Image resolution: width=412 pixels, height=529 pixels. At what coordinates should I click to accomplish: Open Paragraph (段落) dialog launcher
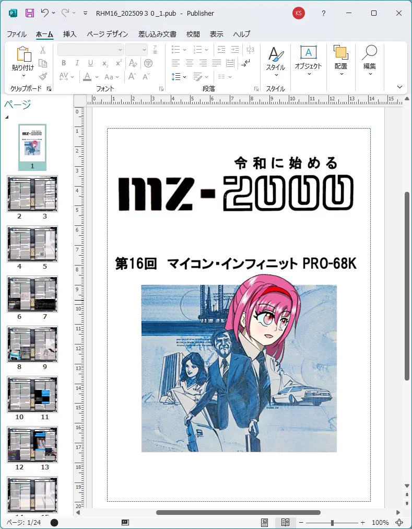click(x=256, y=89)
